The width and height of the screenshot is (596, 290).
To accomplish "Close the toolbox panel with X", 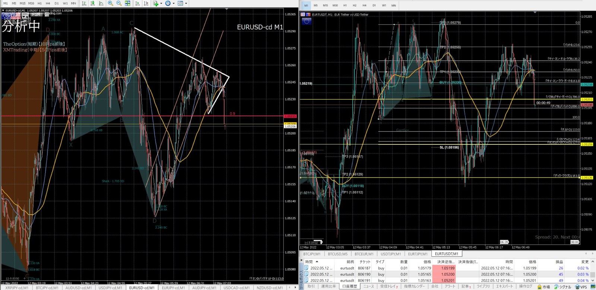I will [301, 261].
